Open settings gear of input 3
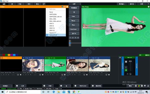Image resolution: width=150 pixels, height=94 pixels. point(65,75)
